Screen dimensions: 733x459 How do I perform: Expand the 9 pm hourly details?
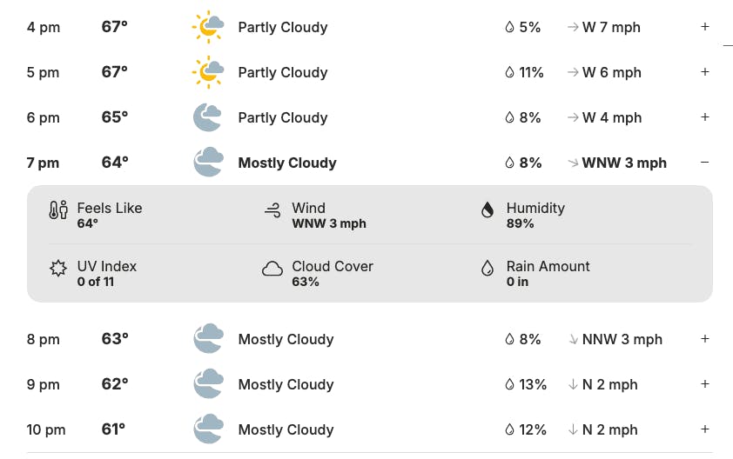pyautogui.click(x=705, y=384)
